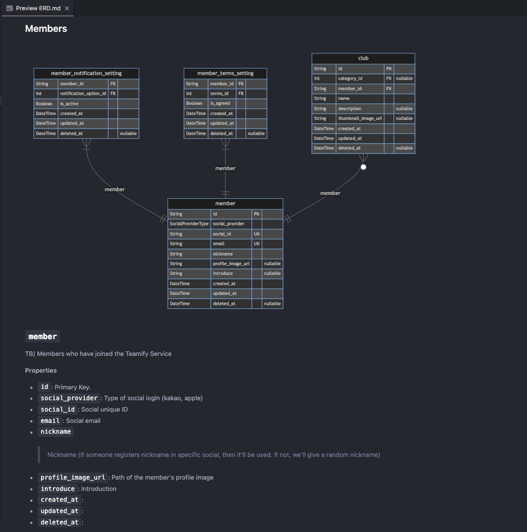Image resolution: width=527 pixels, height=532 pixels.
Task: Click the Properties subheading
Action: (41, 371)
